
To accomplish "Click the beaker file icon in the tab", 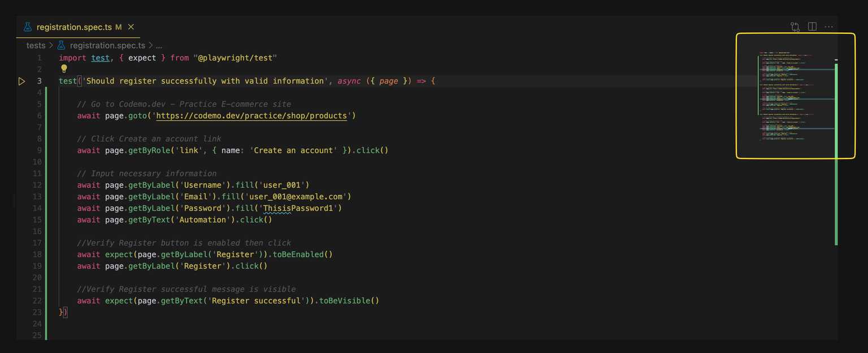I will [28, 27].
